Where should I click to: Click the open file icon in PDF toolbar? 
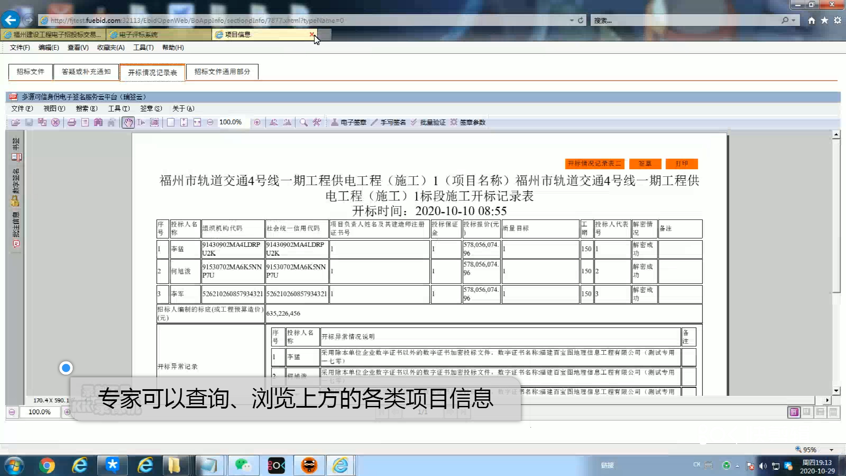[15, 123]
